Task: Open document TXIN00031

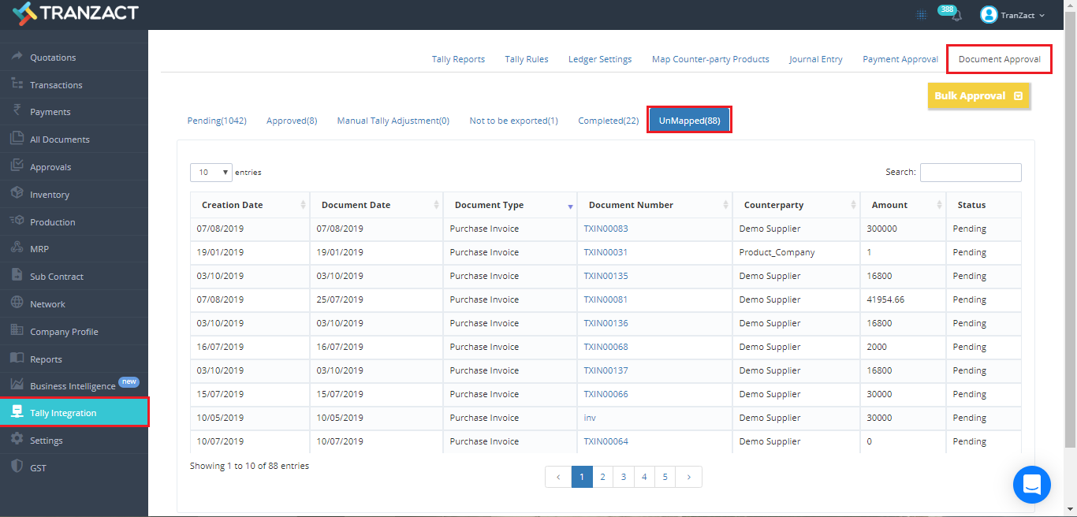Action: tap(606, 252)
